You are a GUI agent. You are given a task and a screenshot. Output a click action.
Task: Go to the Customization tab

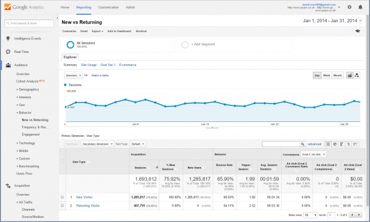point(108,7)
